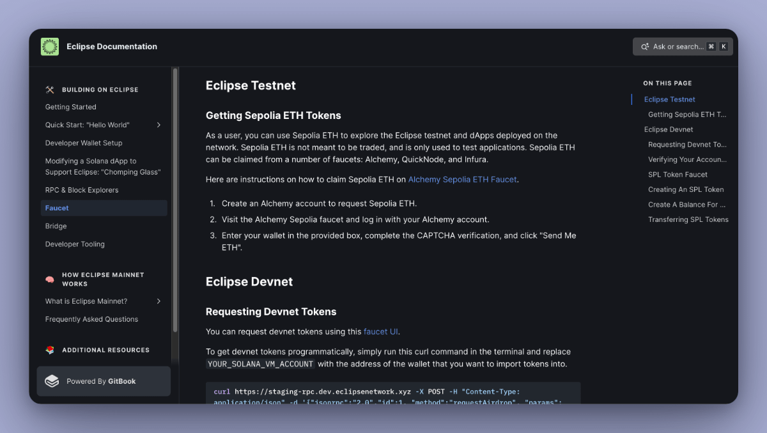
Task: Jump to Requesting Devnet To... outline entry
Action: pos(687,145)
